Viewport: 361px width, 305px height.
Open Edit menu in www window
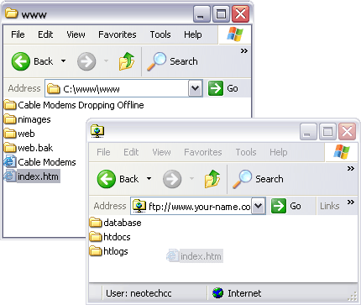coord(45,34)
